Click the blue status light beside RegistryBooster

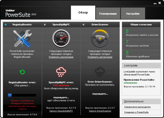pyautogui.click(x=6, y=25)
